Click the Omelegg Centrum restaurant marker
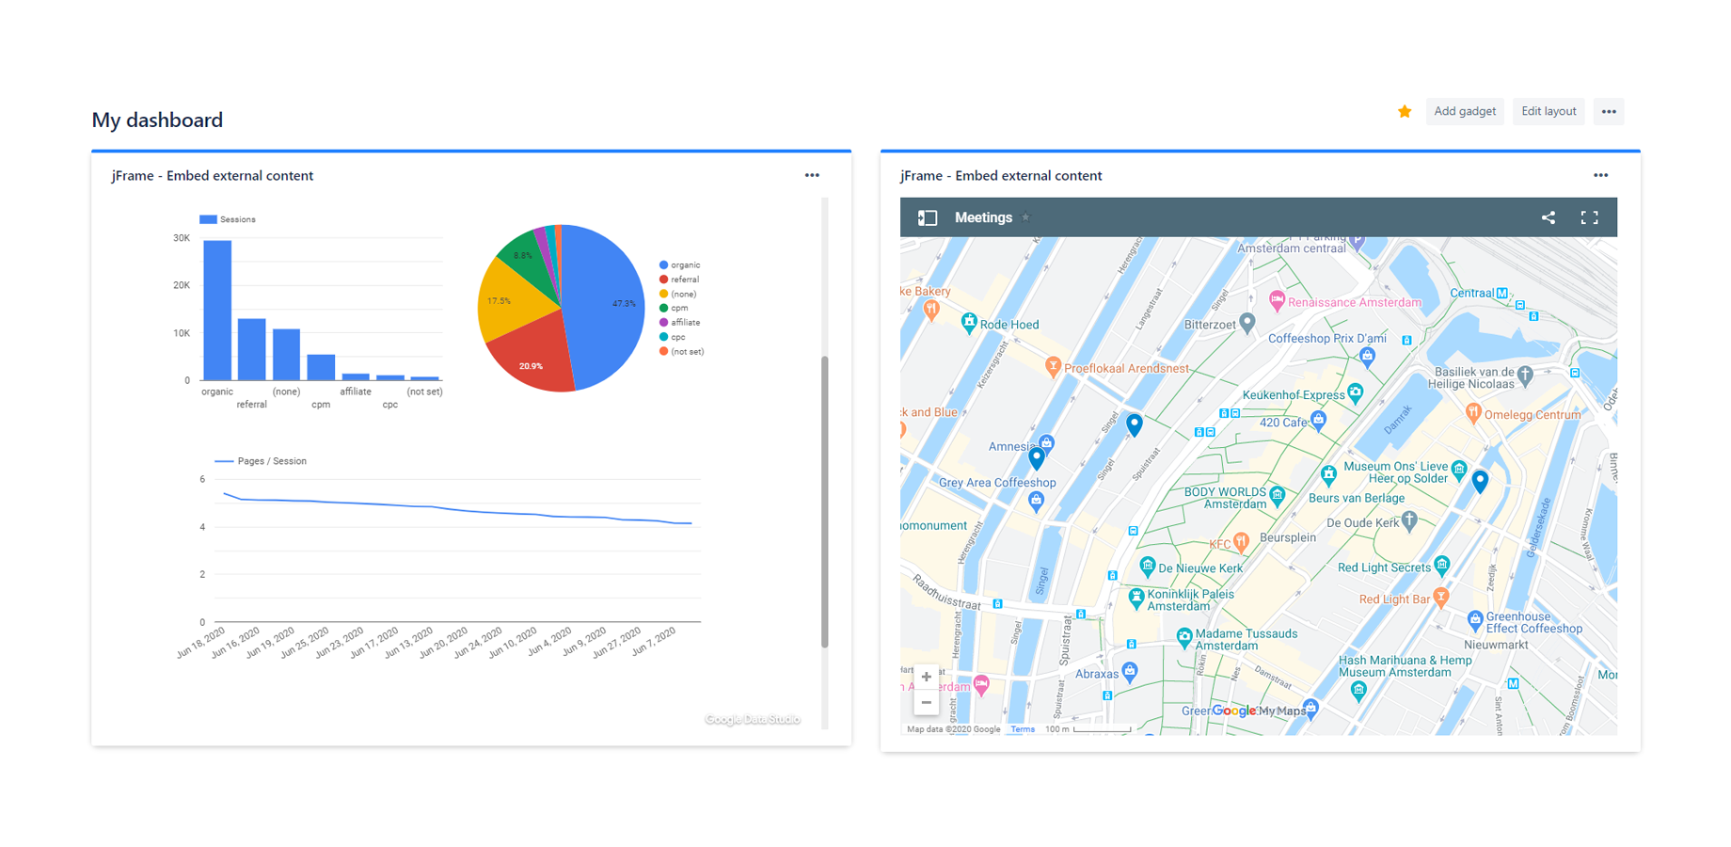 tap(1473, 412)
